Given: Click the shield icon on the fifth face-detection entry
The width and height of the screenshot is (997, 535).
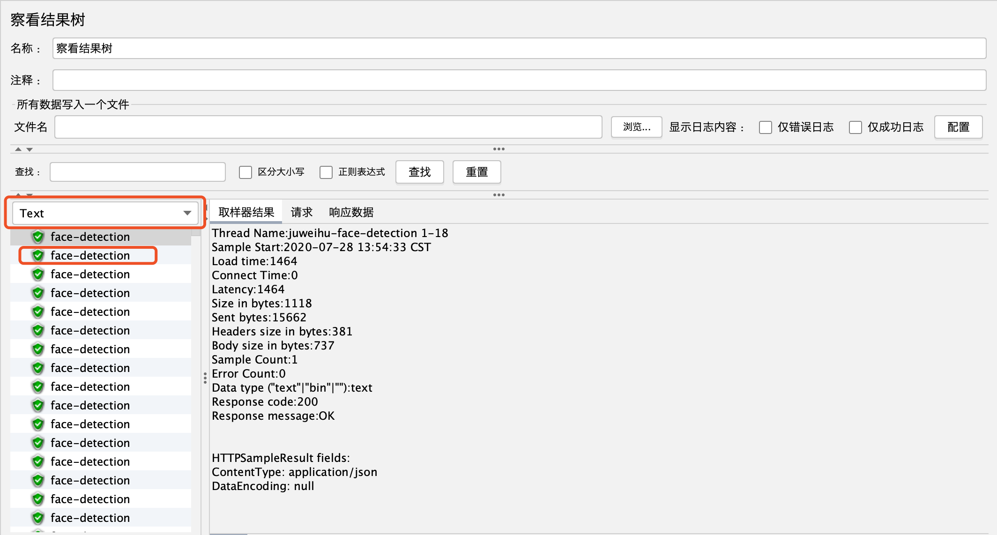Looking at the screenshot, I should click(38, 312).
